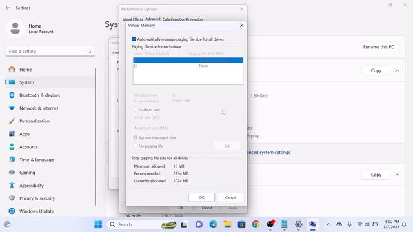Open Apps settings

pyautogui.click(x=50, y=134)
